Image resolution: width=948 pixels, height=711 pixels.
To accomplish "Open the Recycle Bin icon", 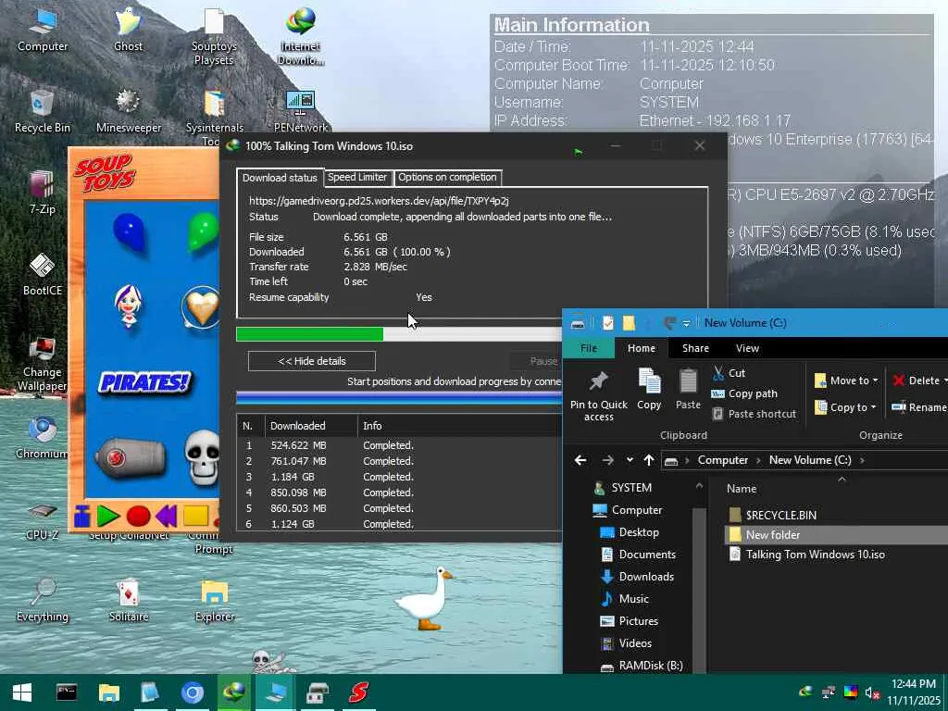I will 43,111.
